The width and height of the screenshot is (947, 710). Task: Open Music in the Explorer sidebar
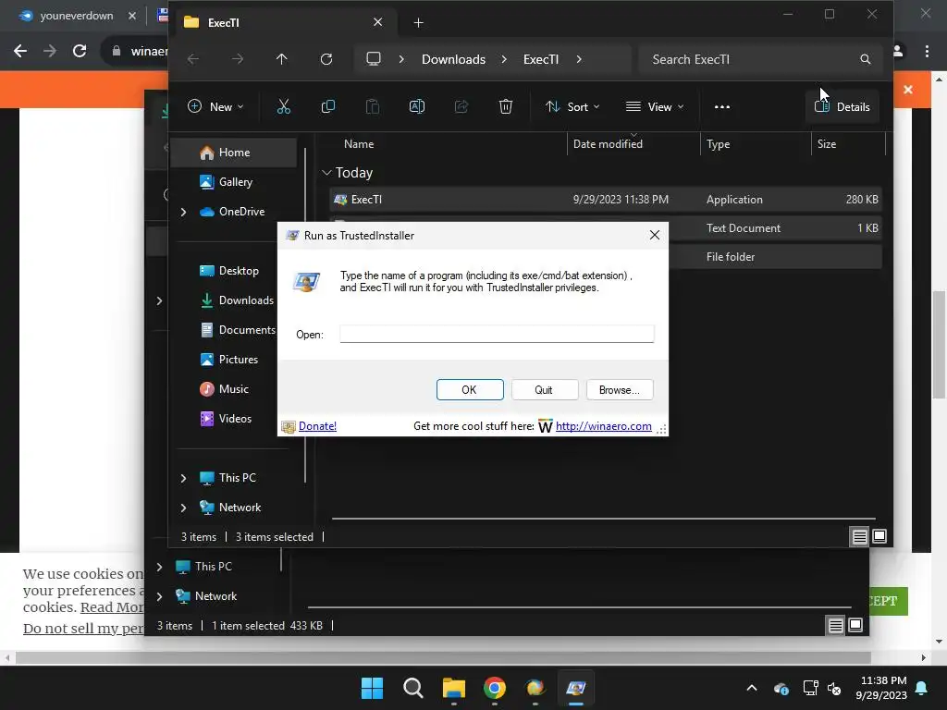pos(234,389)
